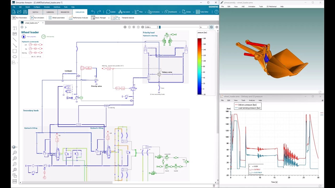Open the Interfaces menu in Amesim
The width and height of the screenshot is (335, 188).
(57, 7)
